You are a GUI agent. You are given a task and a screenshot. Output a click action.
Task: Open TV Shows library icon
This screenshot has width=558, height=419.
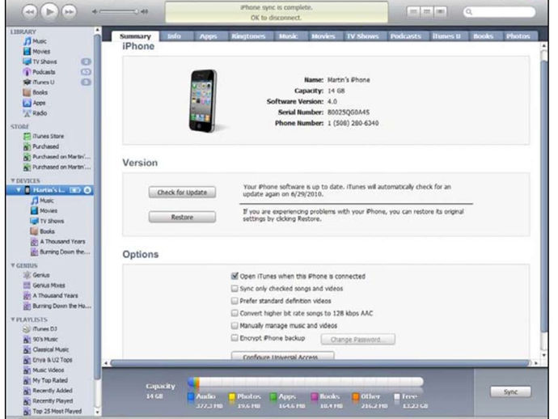pyautogui.click(x=27, y=61)
